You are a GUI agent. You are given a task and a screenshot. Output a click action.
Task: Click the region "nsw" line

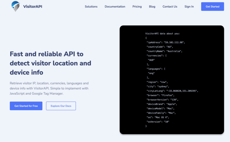point(157,82)
